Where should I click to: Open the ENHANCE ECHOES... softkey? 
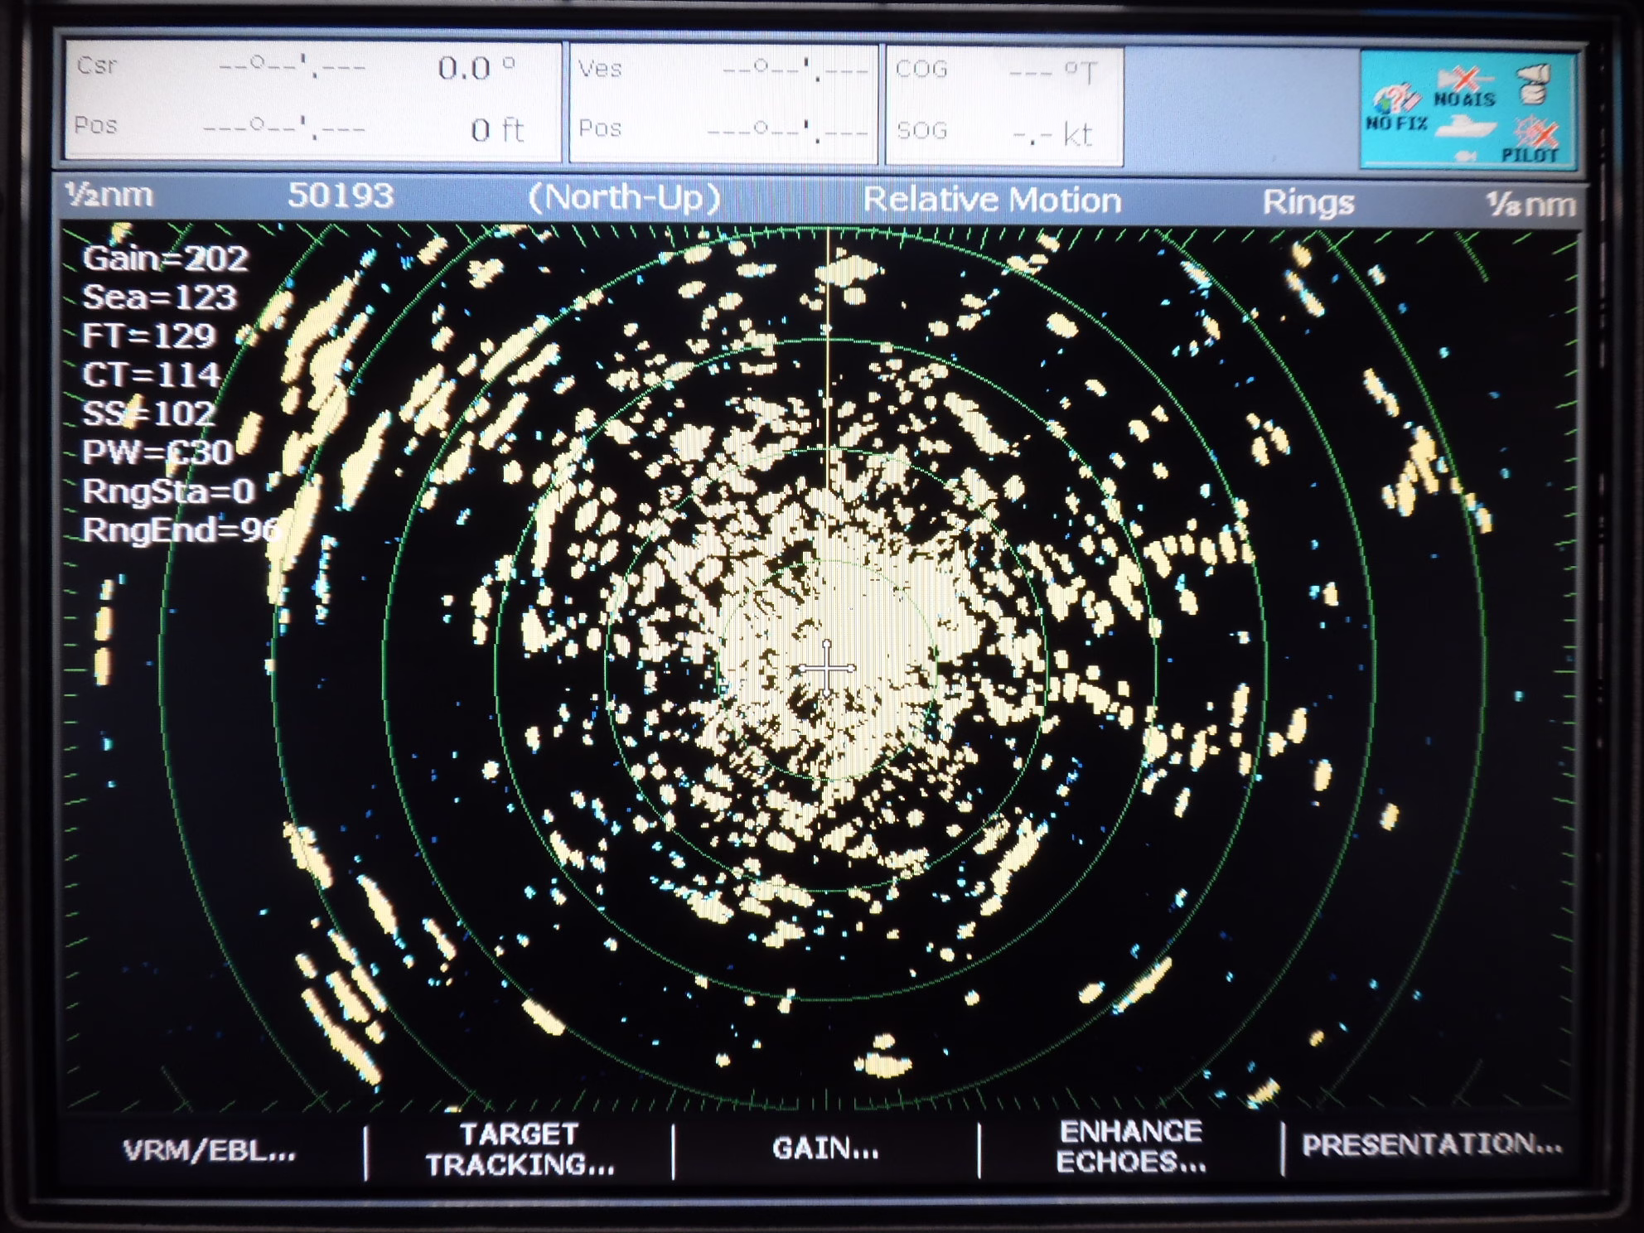1131,1147
